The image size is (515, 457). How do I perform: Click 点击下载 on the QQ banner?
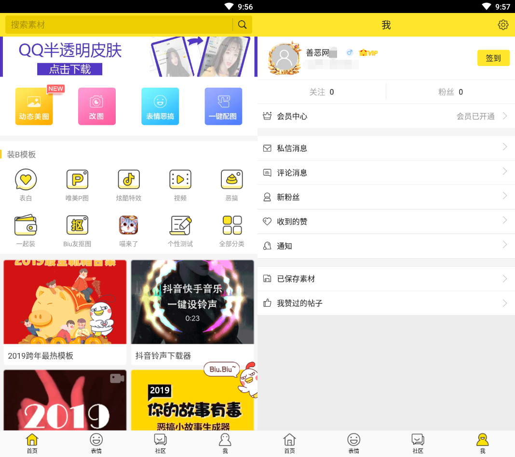70,69
